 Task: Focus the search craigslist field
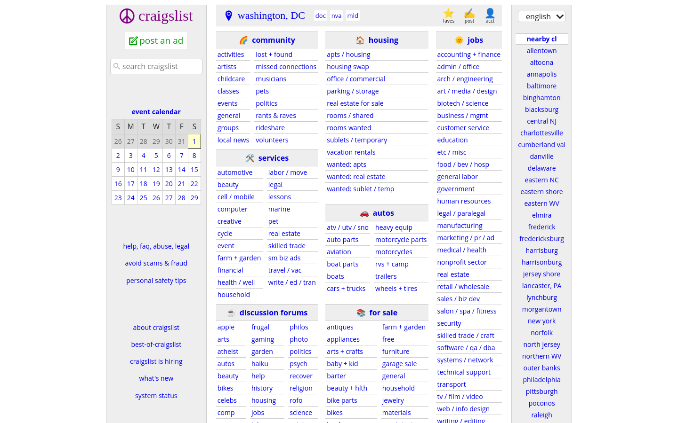tap(156, 66)
